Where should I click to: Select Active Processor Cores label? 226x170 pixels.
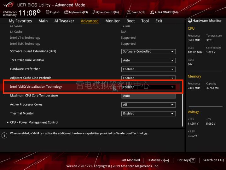(x=26, y=104)
